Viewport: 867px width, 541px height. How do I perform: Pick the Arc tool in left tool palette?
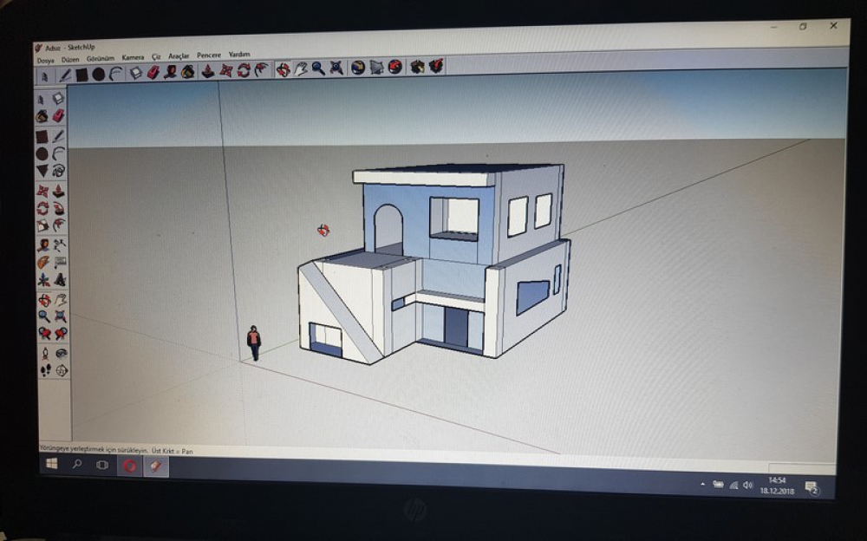[59, 153]
